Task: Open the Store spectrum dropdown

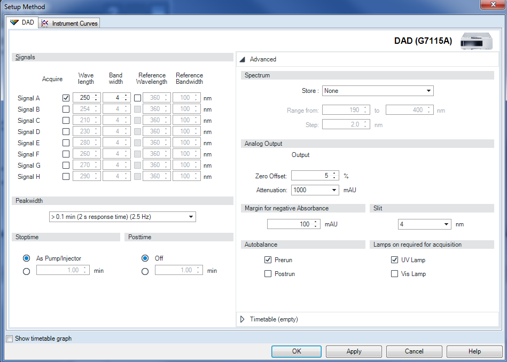Action: coord(430,90)
